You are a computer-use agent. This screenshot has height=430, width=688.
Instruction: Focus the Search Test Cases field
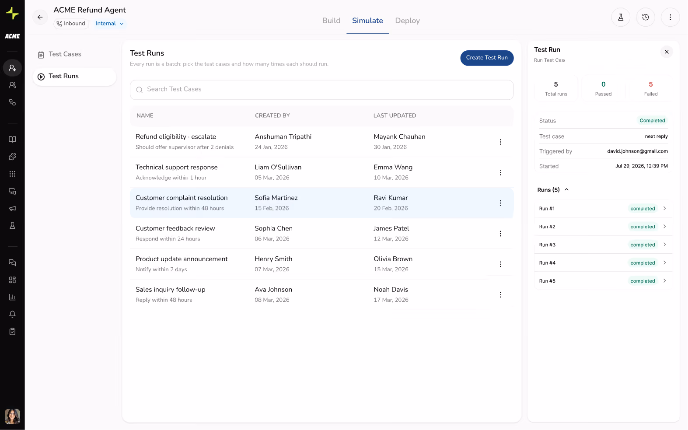[x=321, y=90]
